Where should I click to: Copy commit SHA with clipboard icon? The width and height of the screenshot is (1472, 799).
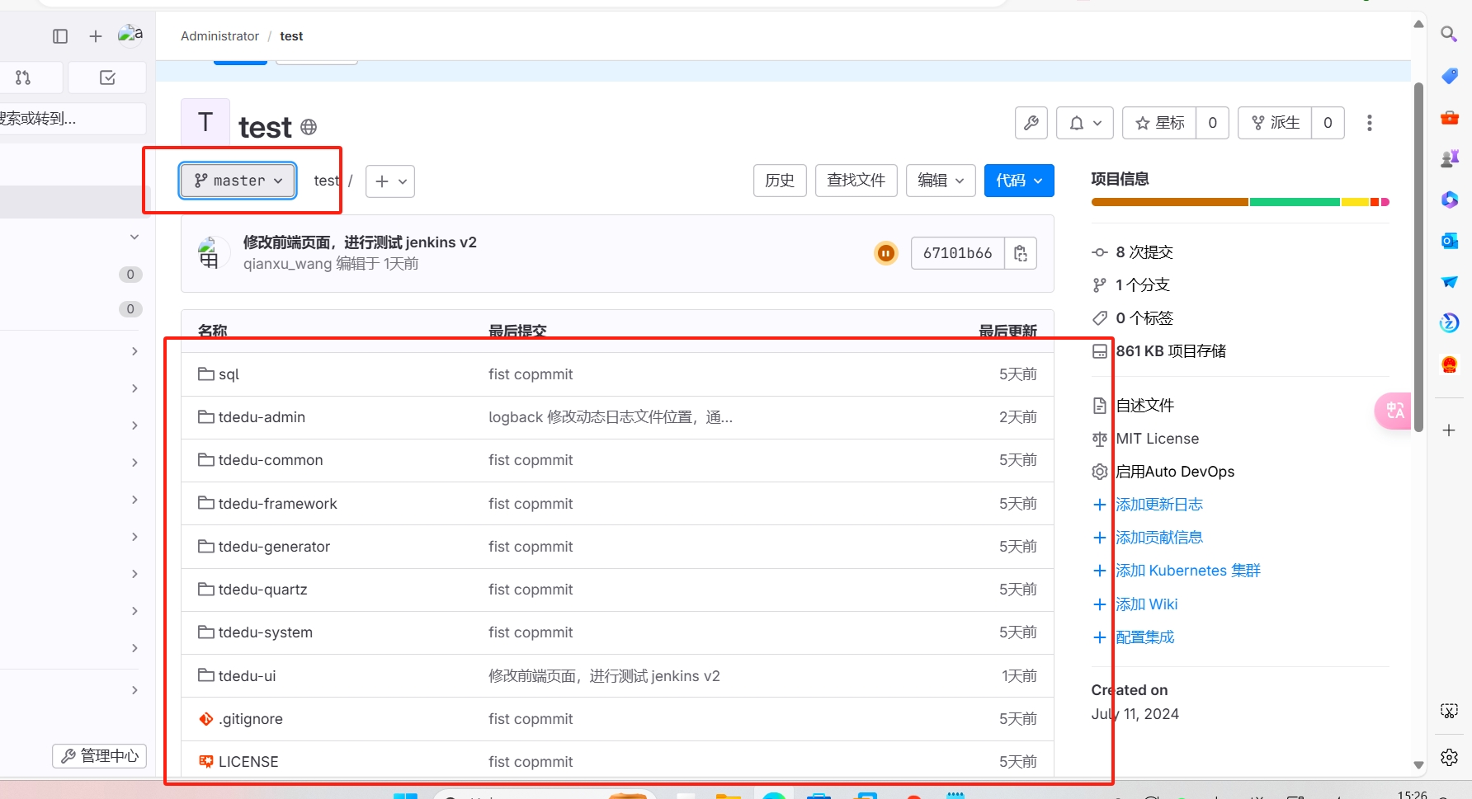(x=1021, y=253)
